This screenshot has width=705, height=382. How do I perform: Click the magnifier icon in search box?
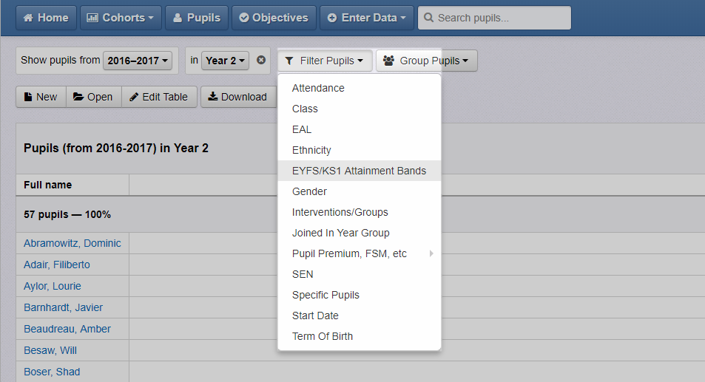[x=428, y=18]
